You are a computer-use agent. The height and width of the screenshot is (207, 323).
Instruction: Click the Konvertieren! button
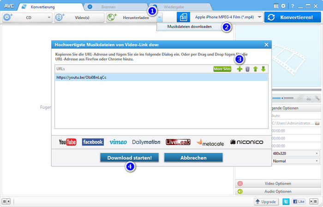click(x=293, y=17)
